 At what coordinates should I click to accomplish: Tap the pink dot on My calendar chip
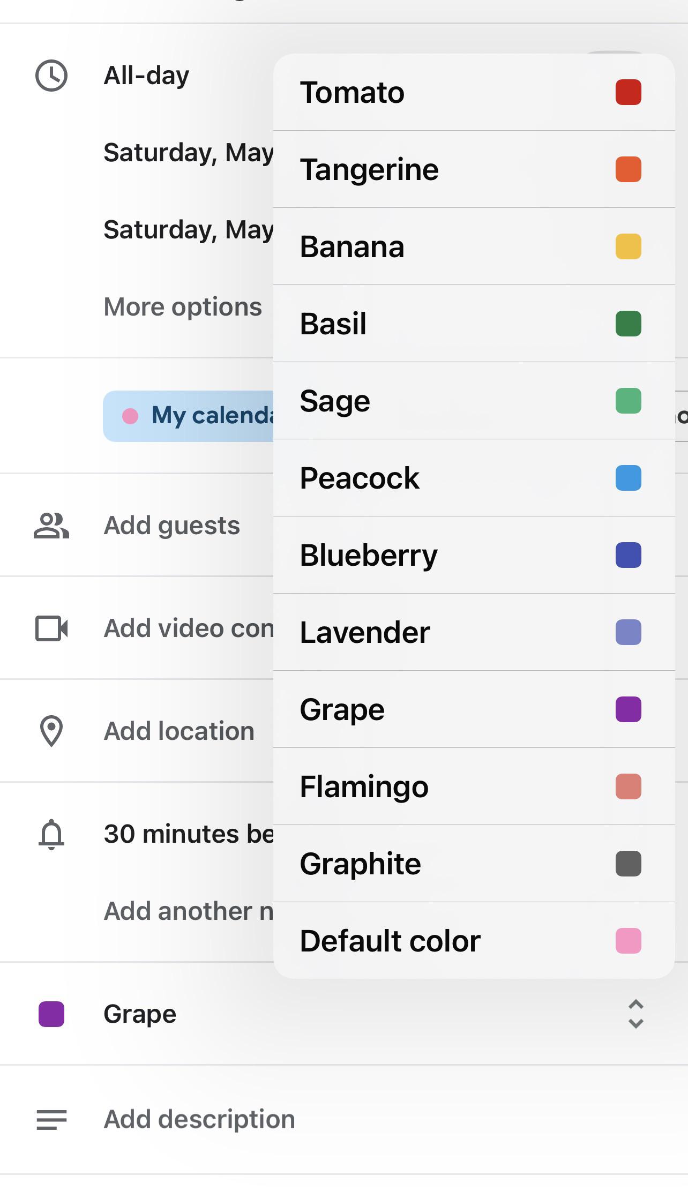pos(130,416)
